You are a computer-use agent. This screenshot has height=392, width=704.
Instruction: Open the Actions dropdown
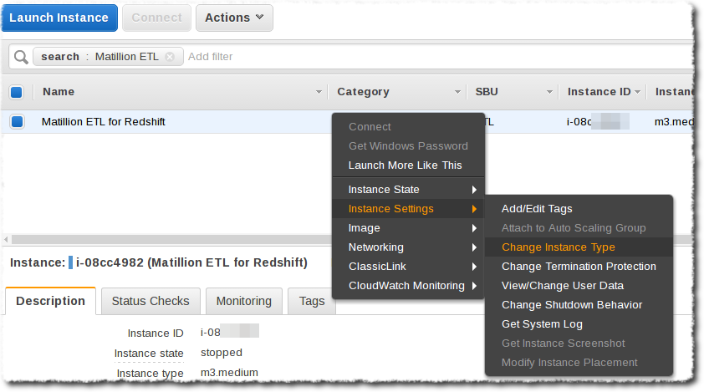(x=234, y=18)
